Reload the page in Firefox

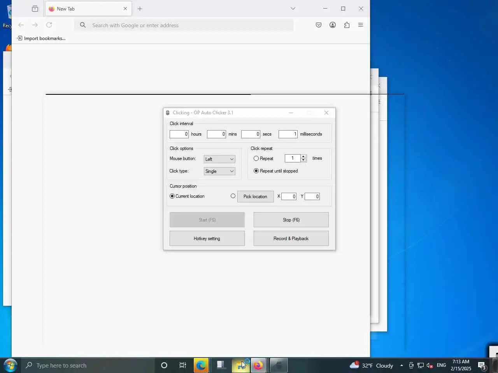point(49,25)
